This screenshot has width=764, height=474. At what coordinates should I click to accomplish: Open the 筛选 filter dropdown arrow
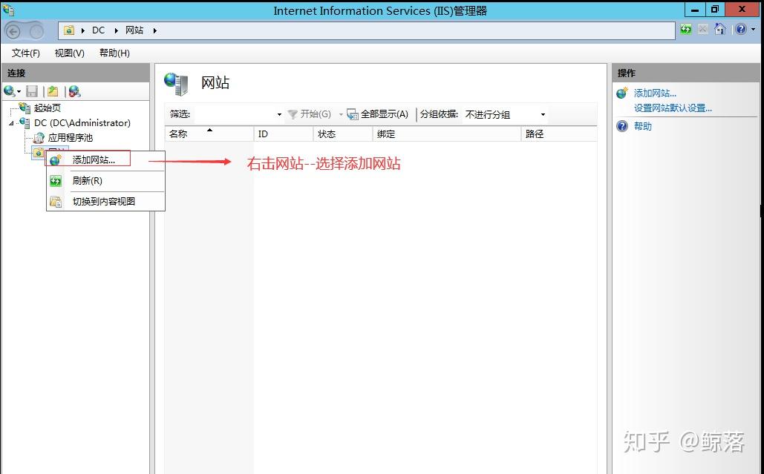tap(279, 113)
